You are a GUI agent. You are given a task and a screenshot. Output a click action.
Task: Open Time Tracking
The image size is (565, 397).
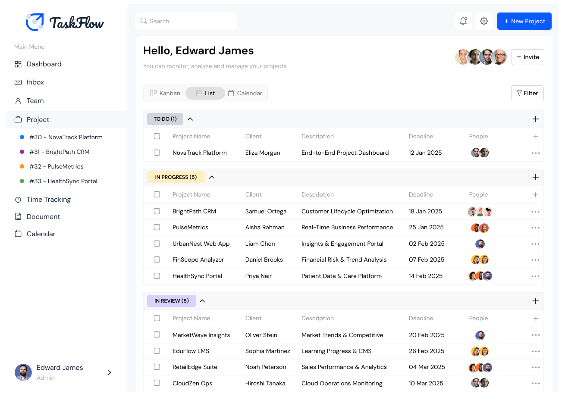(48, 199)
